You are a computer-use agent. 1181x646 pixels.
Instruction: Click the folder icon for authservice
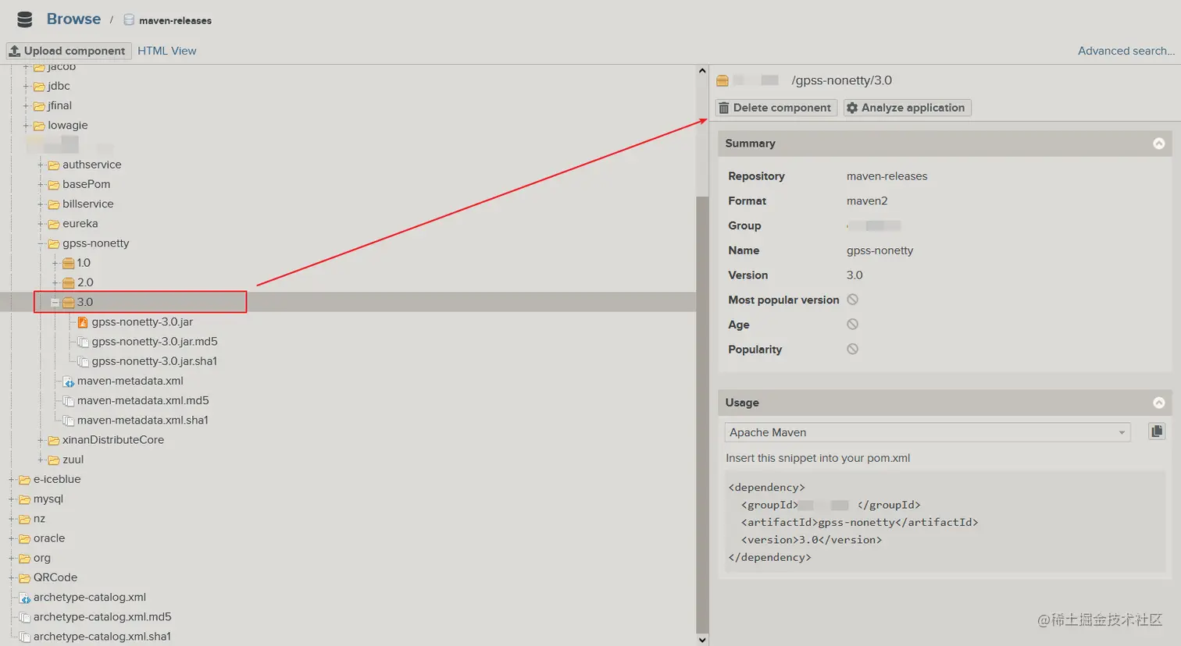pyautogui.click(x=54, y=165)
